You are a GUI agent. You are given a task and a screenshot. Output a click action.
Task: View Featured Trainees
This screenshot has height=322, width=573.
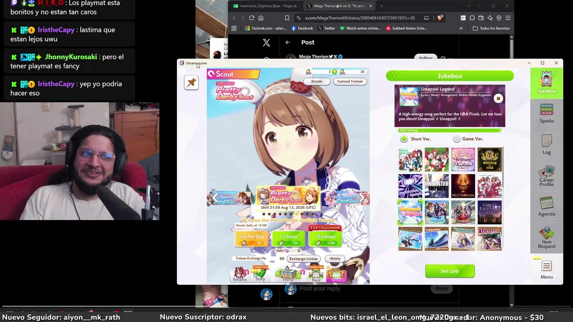350,81
